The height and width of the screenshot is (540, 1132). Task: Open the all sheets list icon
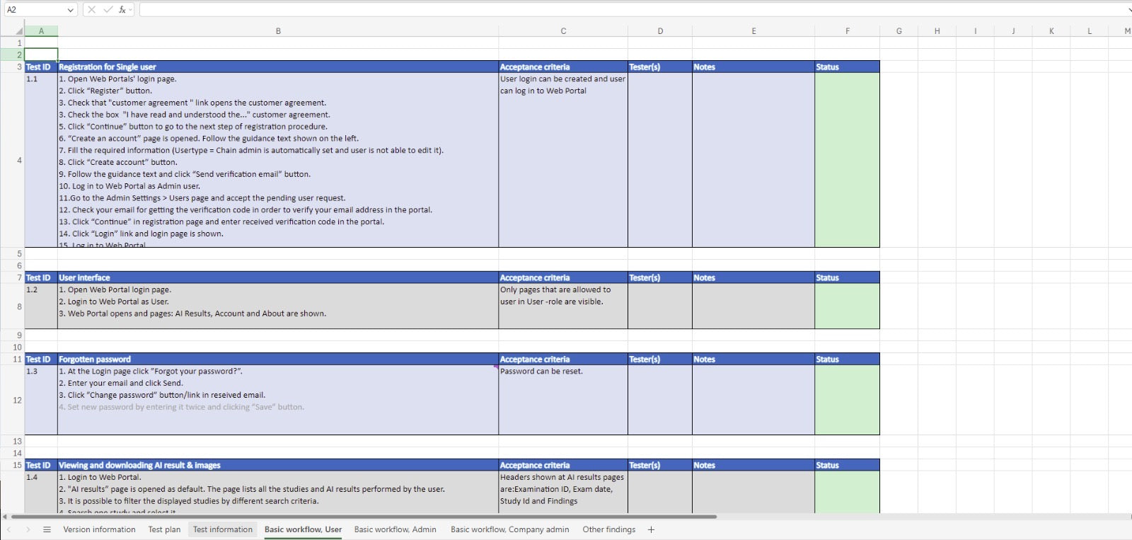click(x=47, y=529)
